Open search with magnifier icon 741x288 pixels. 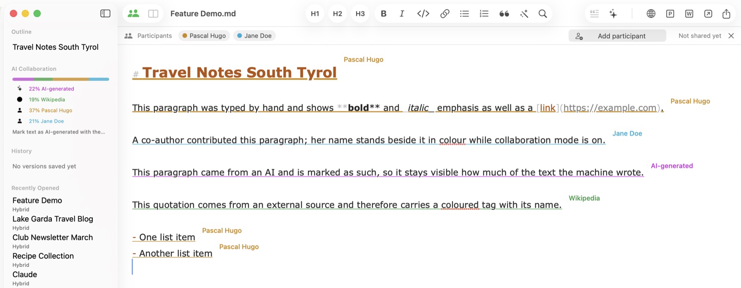(x=543, y=14)
